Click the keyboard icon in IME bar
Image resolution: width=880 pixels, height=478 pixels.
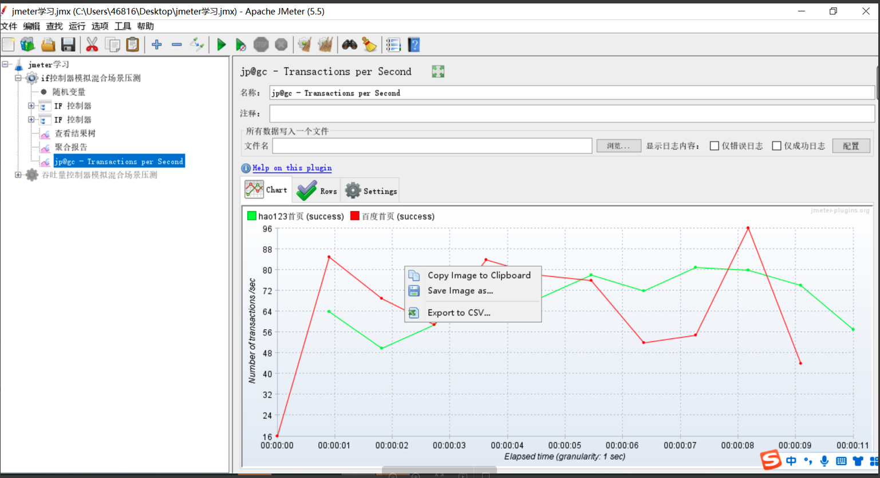[x=841, y=461]
